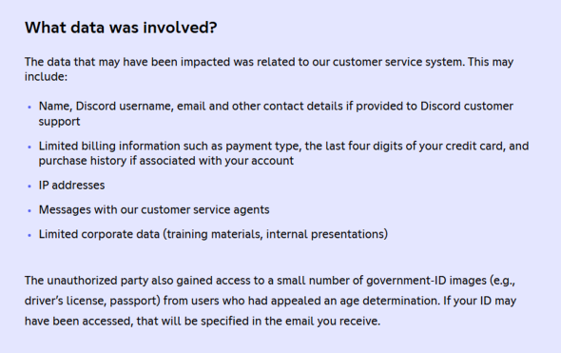Click the words 'Discord username' in first bullet

[125, 106]
